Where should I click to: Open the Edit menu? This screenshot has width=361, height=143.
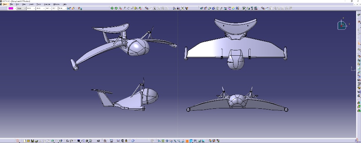tap(18, 4)
